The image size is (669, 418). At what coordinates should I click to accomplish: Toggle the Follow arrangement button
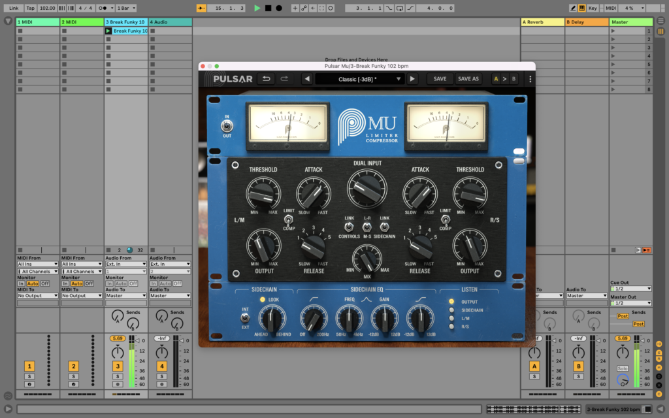[x=201, y=8]
